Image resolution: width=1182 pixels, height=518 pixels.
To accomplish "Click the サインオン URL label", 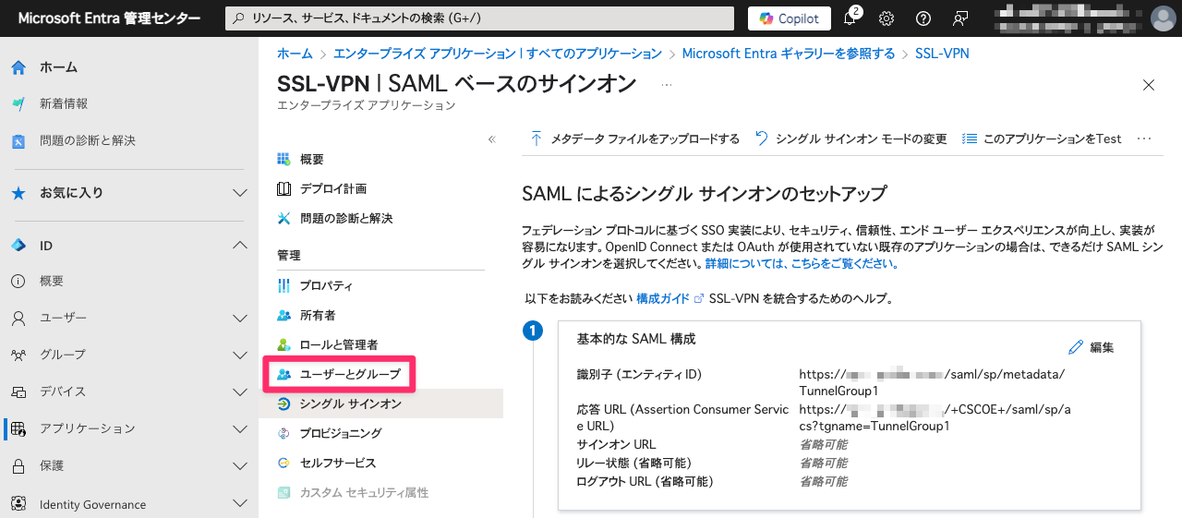I will (x=616, y=444).
